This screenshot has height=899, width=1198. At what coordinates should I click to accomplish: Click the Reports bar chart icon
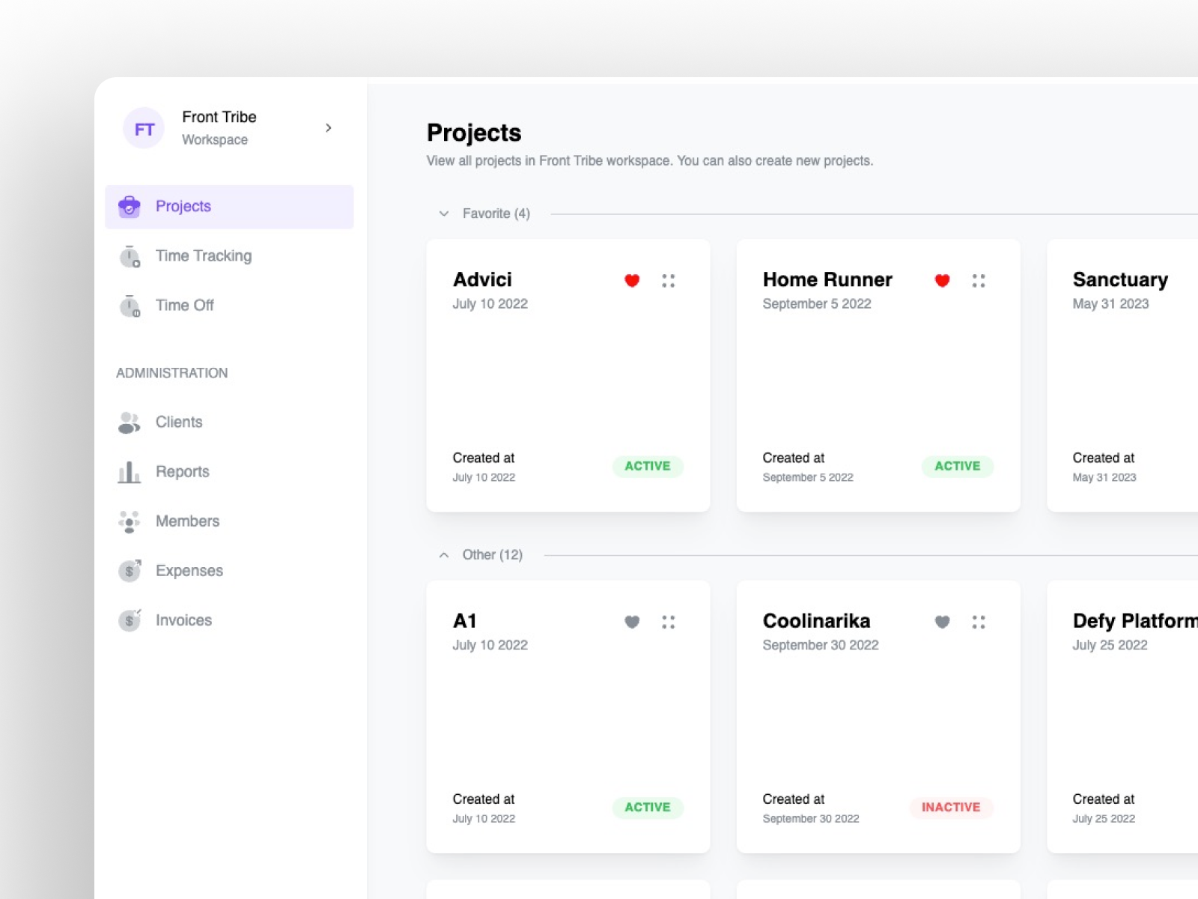[x=129, y=472]
